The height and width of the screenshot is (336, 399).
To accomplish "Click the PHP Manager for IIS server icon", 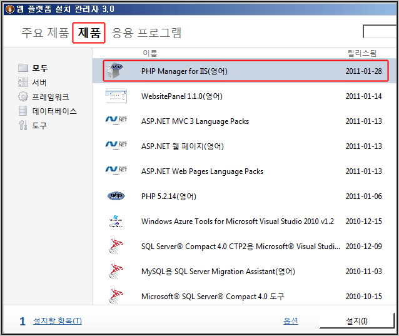I will coord(116,71).
